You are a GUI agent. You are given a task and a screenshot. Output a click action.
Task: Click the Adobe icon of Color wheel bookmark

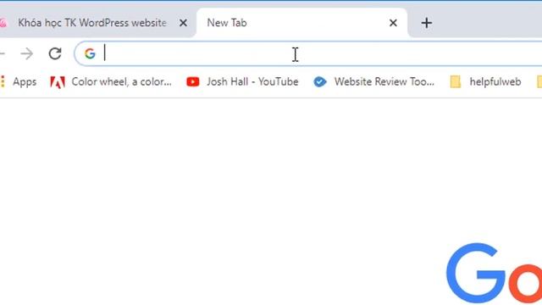point(58,82)
